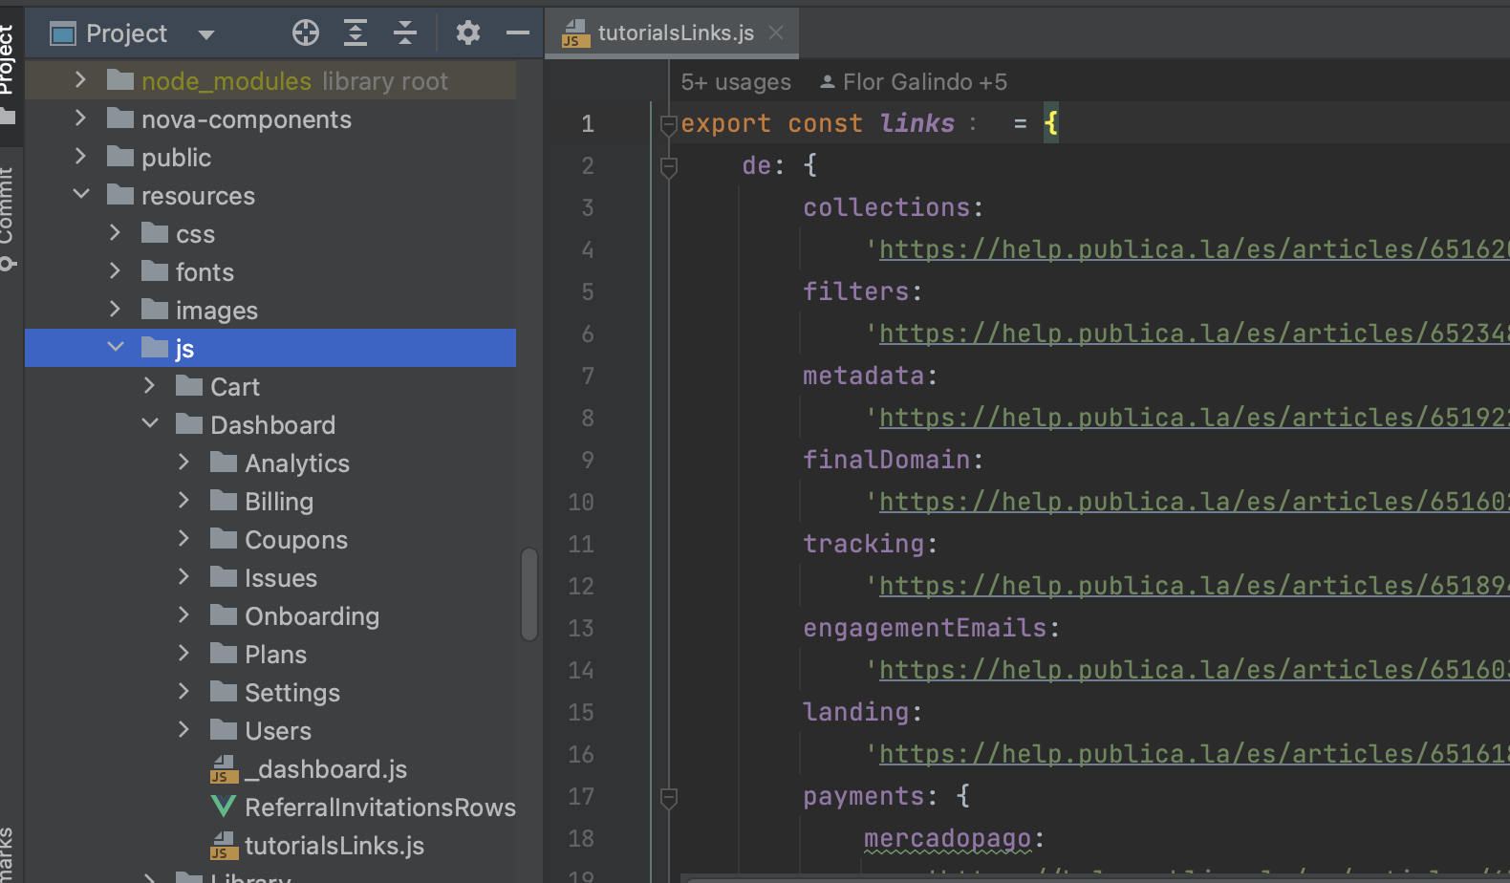Expand the Analytics folder
The width and height of the screenshot is (1510, 883).
tap(183, 463)
